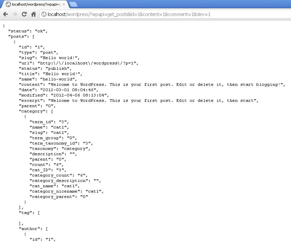Click the "cat_name": "cat1" line
Image resolution: width=291 pixels, height=242 pixels.
tap(55, 186)
